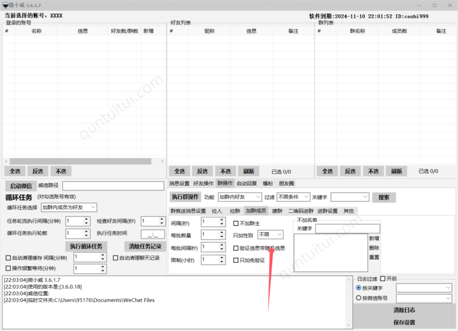Select the 加群成员 sub-tab
The image size is (458, 331).
tap(256, 210)
